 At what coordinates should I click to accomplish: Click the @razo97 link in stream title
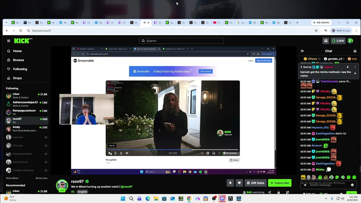[127, 187]
